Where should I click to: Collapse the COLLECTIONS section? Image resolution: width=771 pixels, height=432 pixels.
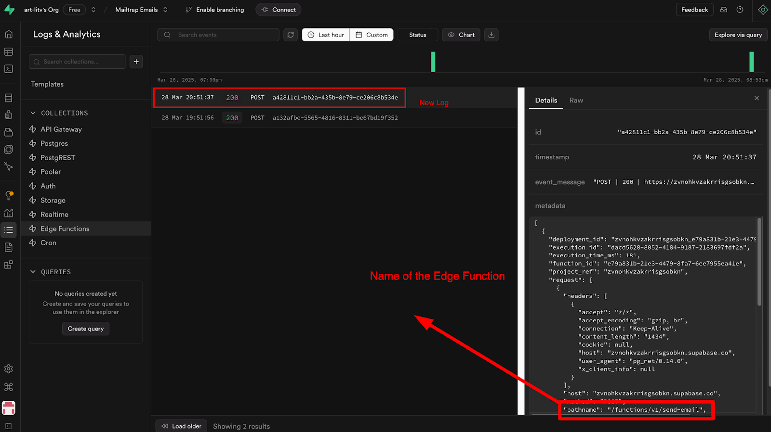(x=33, y=113)
